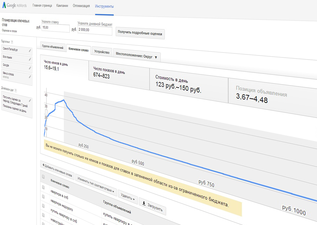Switch to the Группа объявлений tab

(x=53, y=47)
